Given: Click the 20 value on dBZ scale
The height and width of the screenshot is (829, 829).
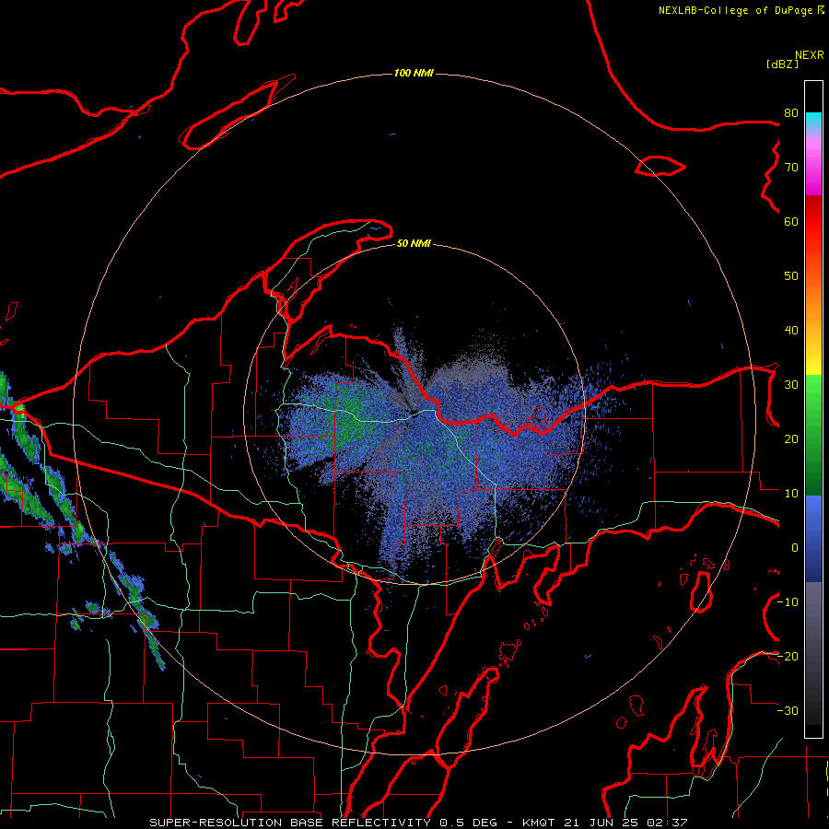Looking at the screenshot, I should click(x=791, y=439).
